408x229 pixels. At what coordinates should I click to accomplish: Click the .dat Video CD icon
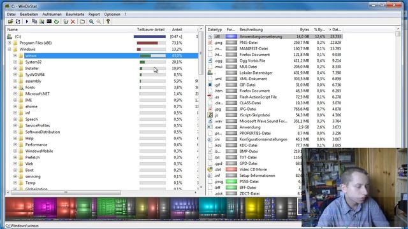[x=210, y=170]
